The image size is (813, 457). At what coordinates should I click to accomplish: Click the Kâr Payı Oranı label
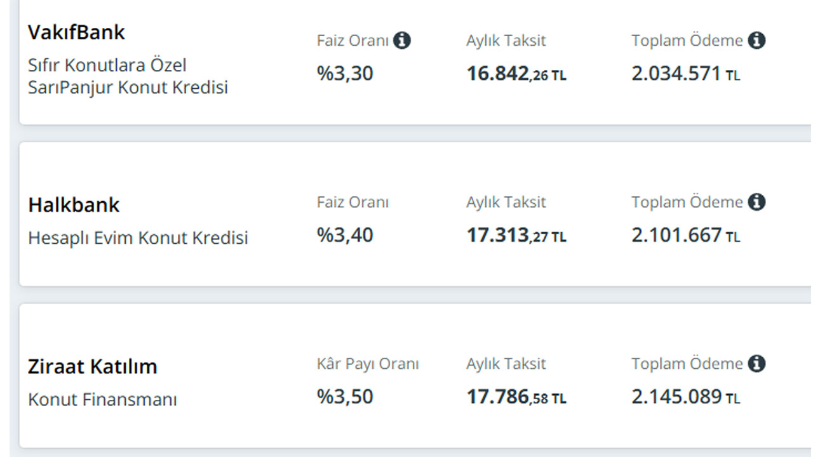click(x=368, y=364)
